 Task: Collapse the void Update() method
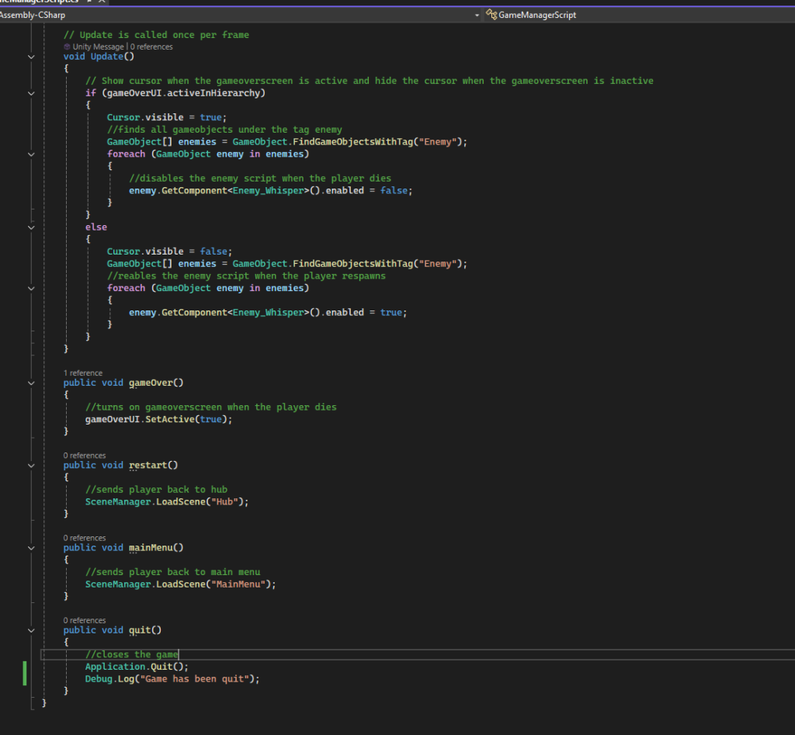click(31, 57)
